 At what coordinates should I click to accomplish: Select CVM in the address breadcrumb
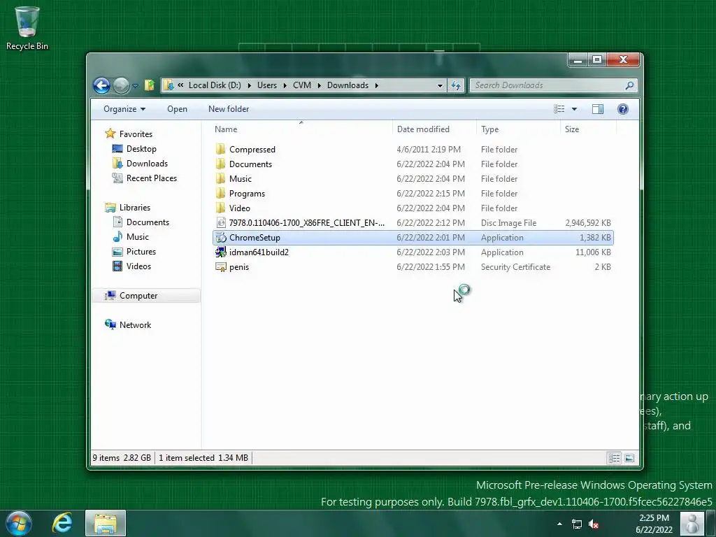click(x=302, y=85)
